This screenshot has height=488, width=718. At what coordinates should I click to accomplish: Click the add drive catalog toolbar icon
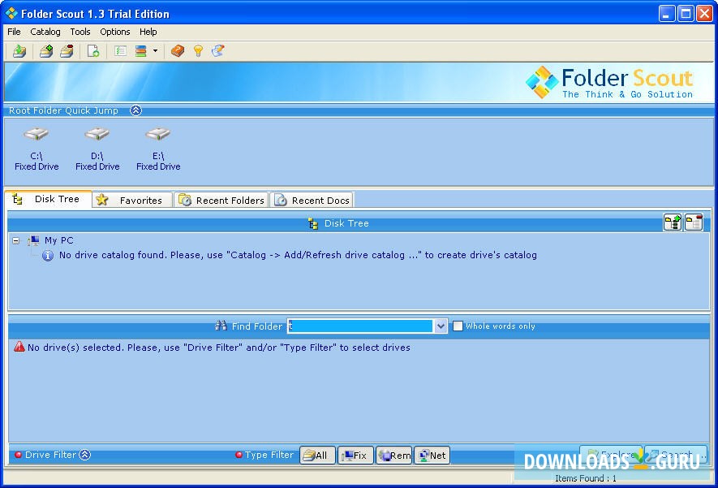pyautogui.click(x=46, y=51)
